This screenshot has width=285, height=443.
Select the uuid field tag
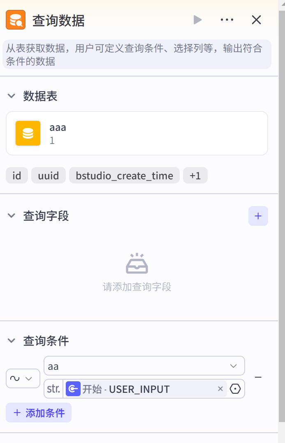[x=48, y=175]
